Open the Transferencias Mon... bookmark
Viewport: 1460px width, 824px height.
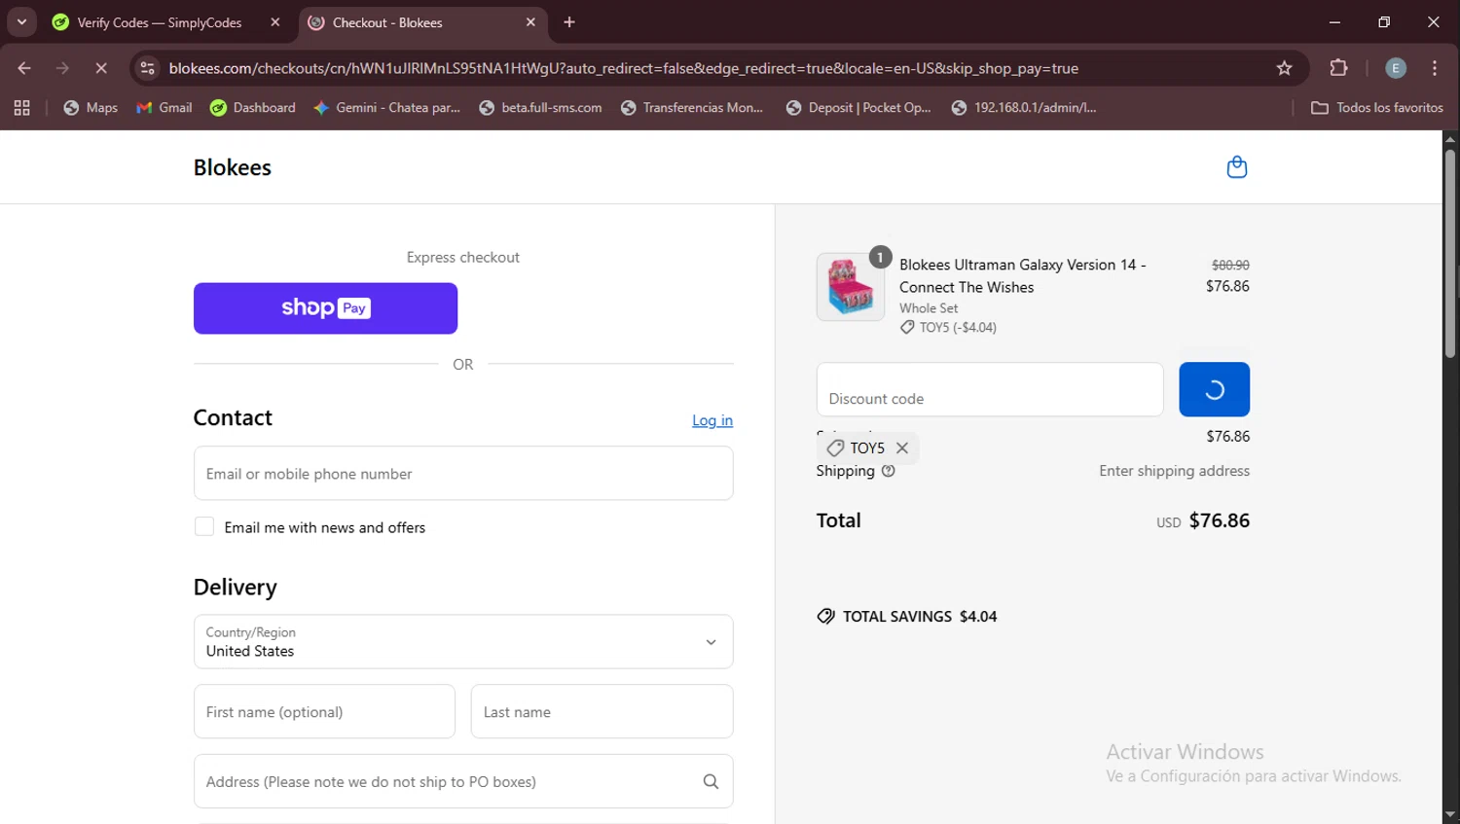click(x=692, y=108)
